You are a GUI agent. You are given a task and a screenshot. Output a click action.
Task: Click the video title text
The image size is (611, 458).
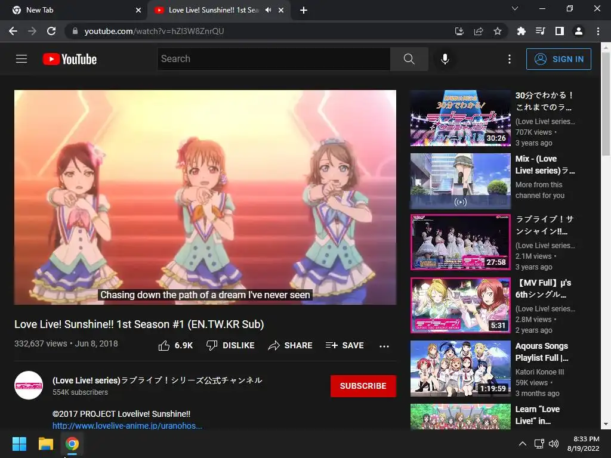[139, 324]
